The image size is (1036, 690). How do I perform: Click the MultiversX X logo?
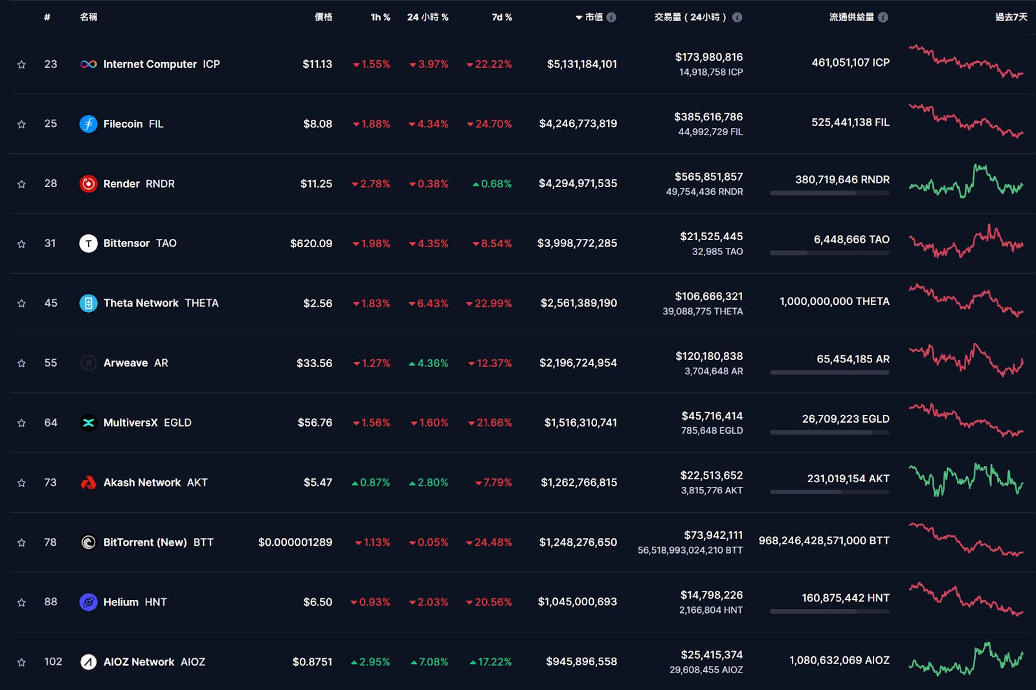tap(89, 423)
